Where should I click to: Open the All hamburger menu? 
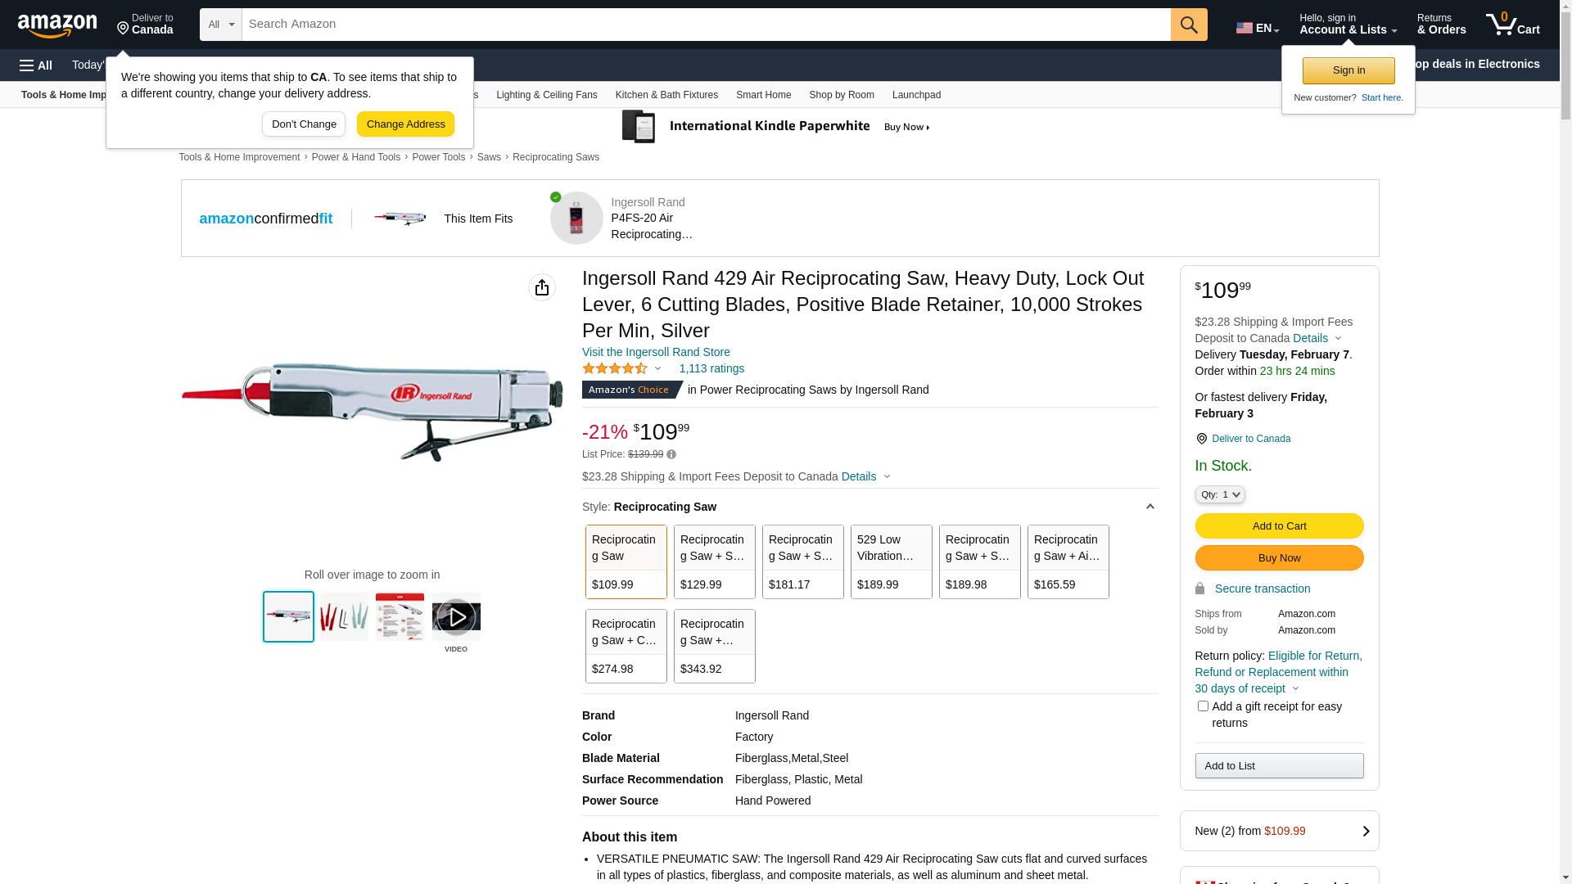(36, 65)
